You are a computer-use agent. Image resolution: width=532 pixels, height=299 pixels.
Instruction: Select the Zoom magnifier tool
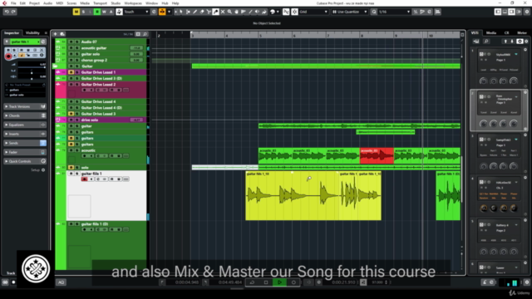coord(229,12)
